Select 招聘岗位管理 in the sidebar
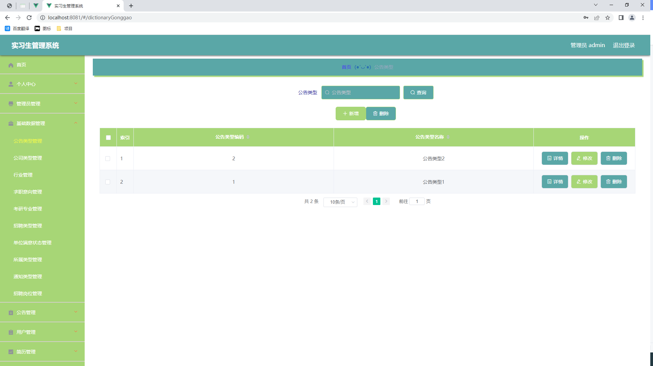The image size is (653, 366). tap(28, 293)
